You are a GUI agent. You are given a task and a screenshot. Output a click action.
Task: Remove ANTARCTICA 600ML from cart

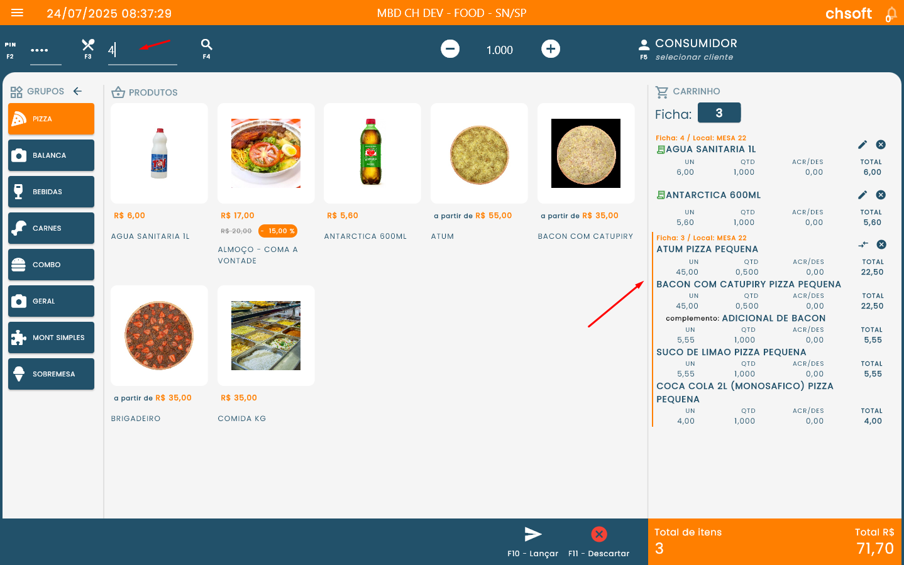click(881, 195)
